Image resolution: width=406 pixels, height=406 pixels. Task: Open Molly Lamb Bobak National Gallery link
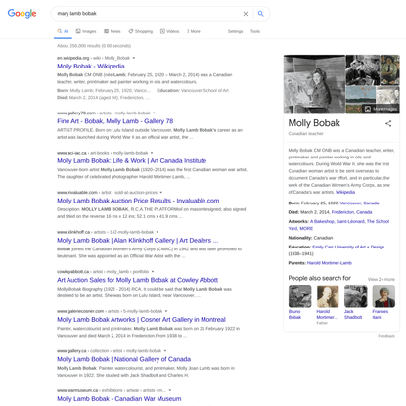pos(123,359)
